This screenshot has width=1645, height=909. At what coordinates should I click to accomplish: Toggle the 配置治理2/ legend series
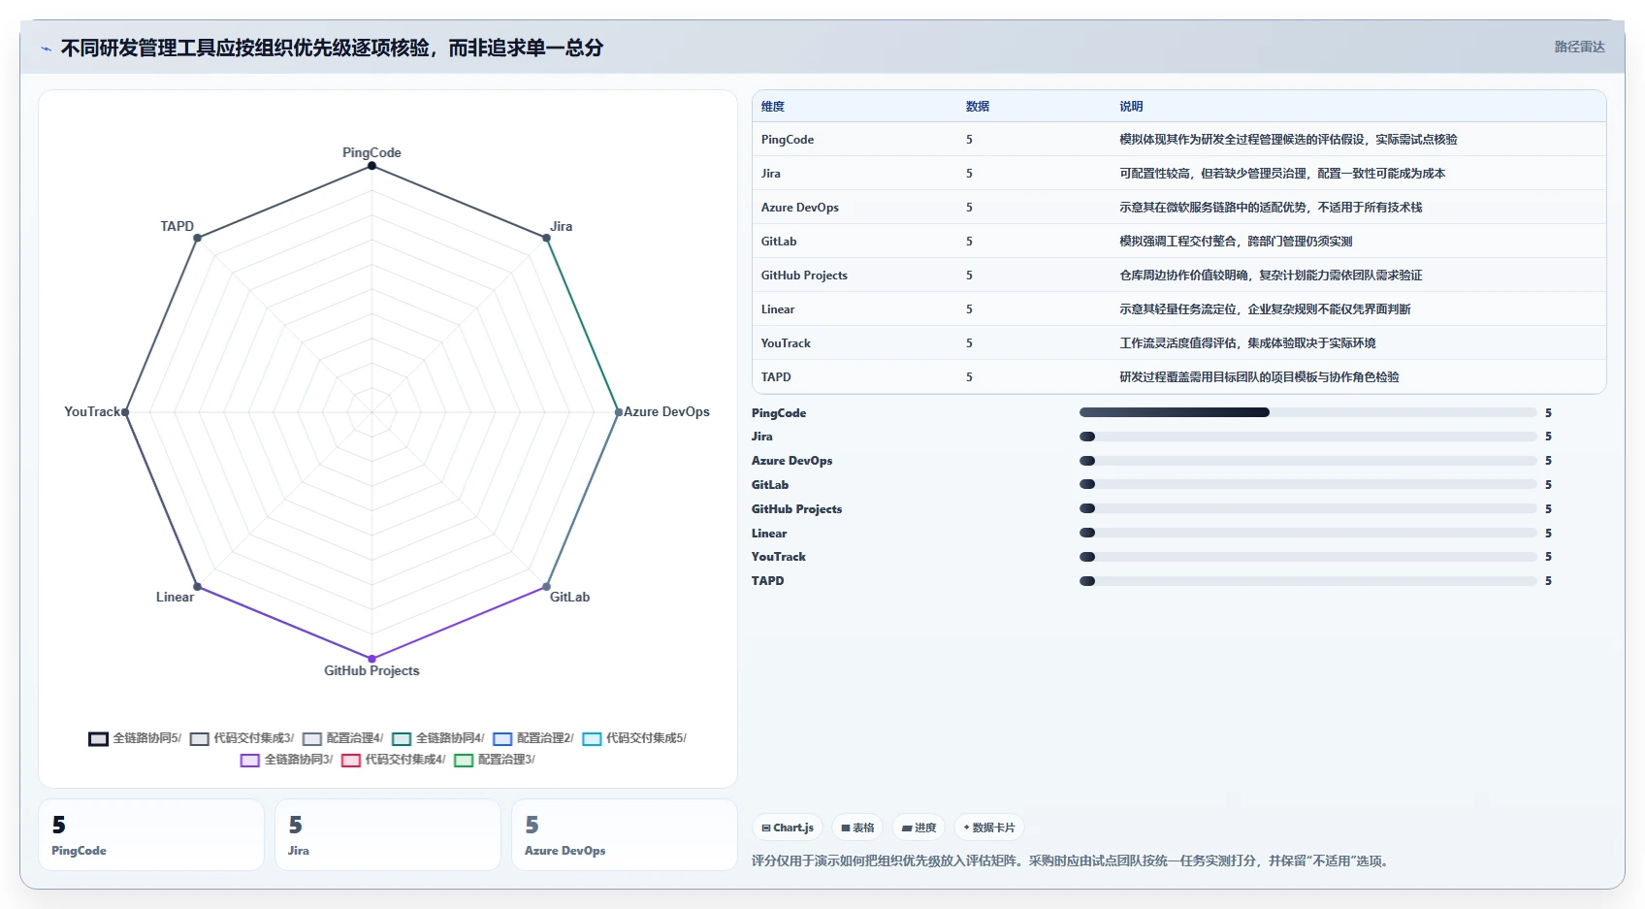533,738
